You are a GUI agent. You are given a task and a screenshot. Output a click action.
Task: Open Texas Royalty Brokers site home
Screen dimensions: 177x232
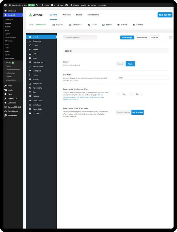18,5
